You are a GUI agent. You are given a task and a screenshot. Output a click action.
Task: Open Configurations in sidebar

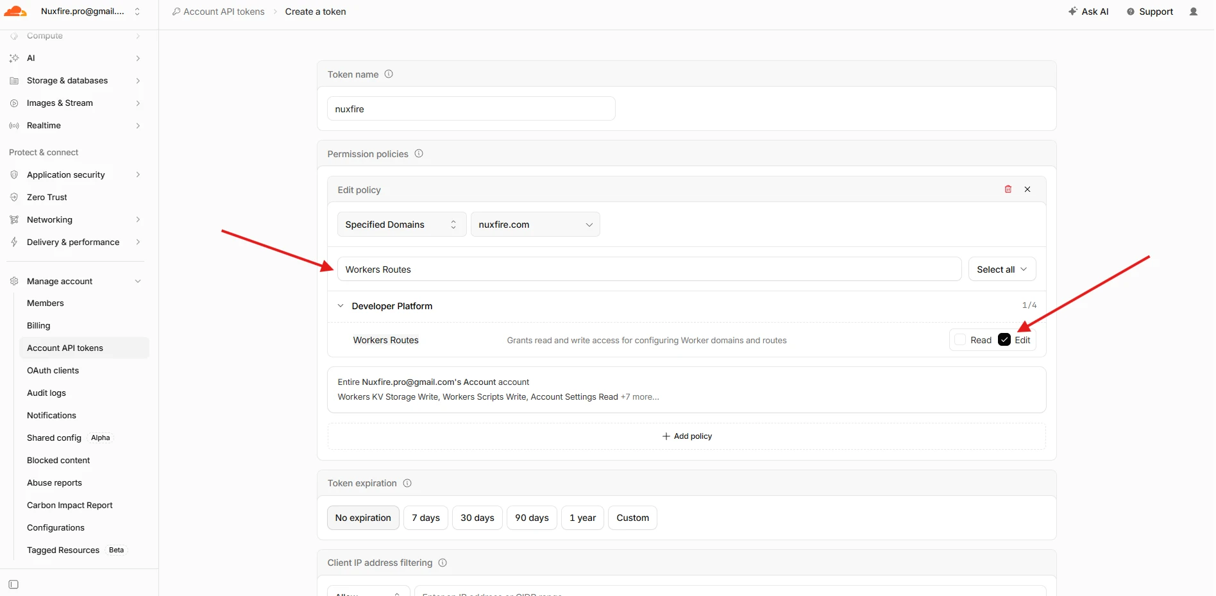tap(56, 527)
